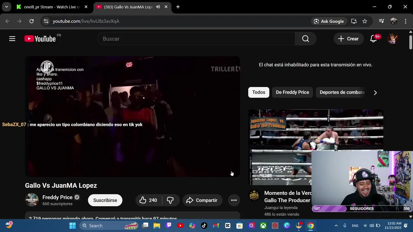Select the Todos filter chip

pos(259,92)
